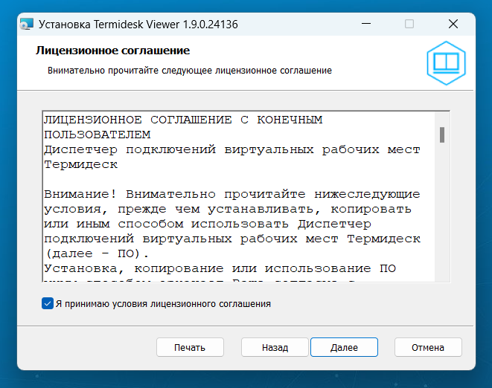The image size is (492, 388).
Task: Uncheck the license agreement acceptance checkbox
Action: click(48, 303)
